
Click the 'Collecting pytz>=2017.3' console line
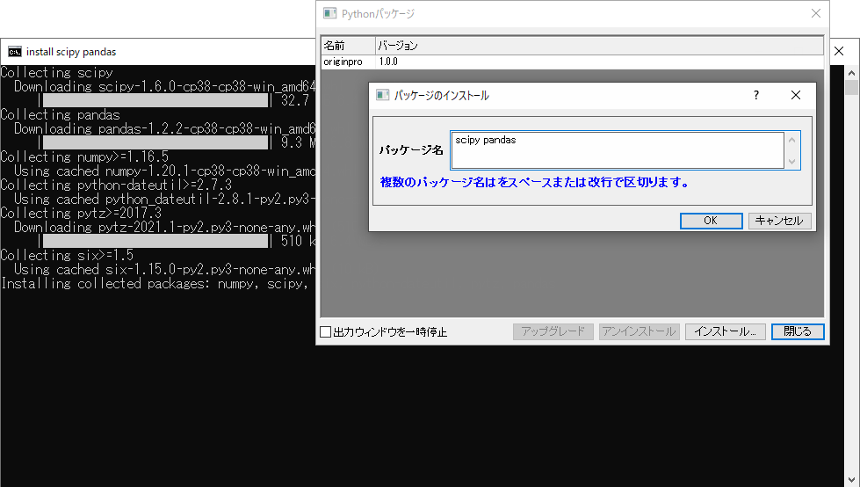(81, 213)
